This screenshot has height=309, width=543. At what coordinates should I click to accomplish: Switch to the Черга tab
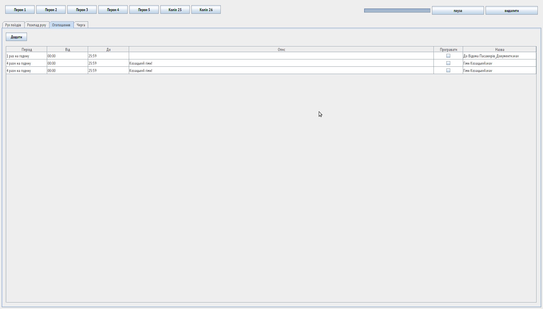(81, 25)
